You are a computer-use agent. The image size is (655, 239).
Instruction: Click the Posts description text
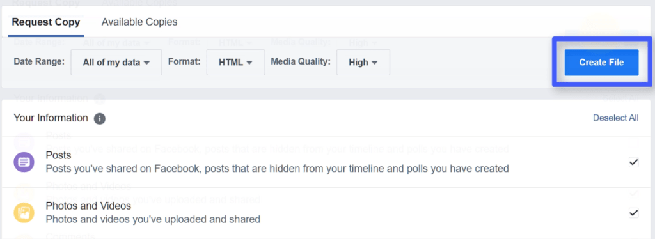click(277, 169)
